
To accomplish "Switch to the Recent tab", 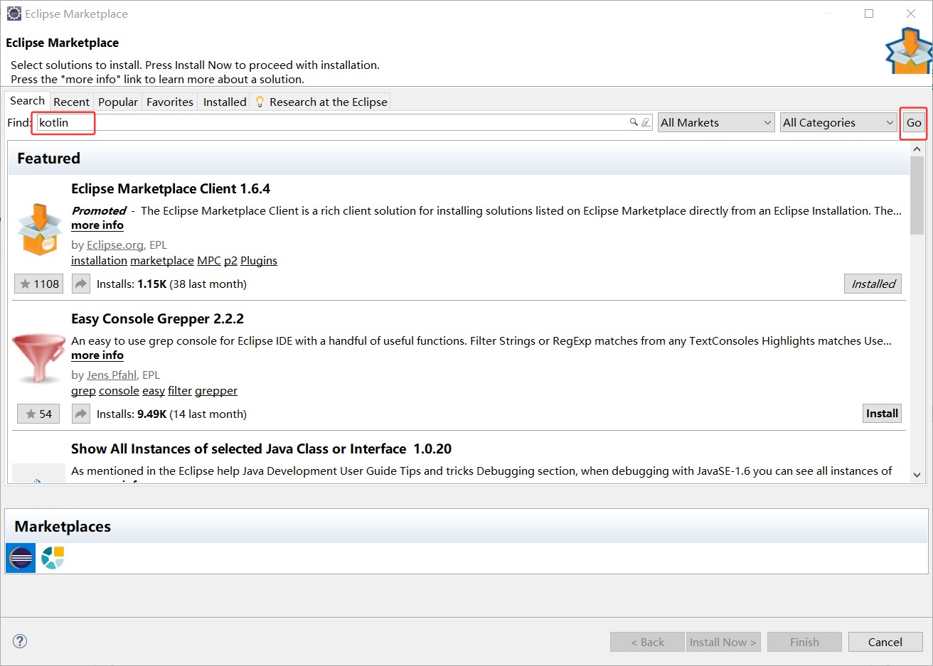I will [71, 102].
